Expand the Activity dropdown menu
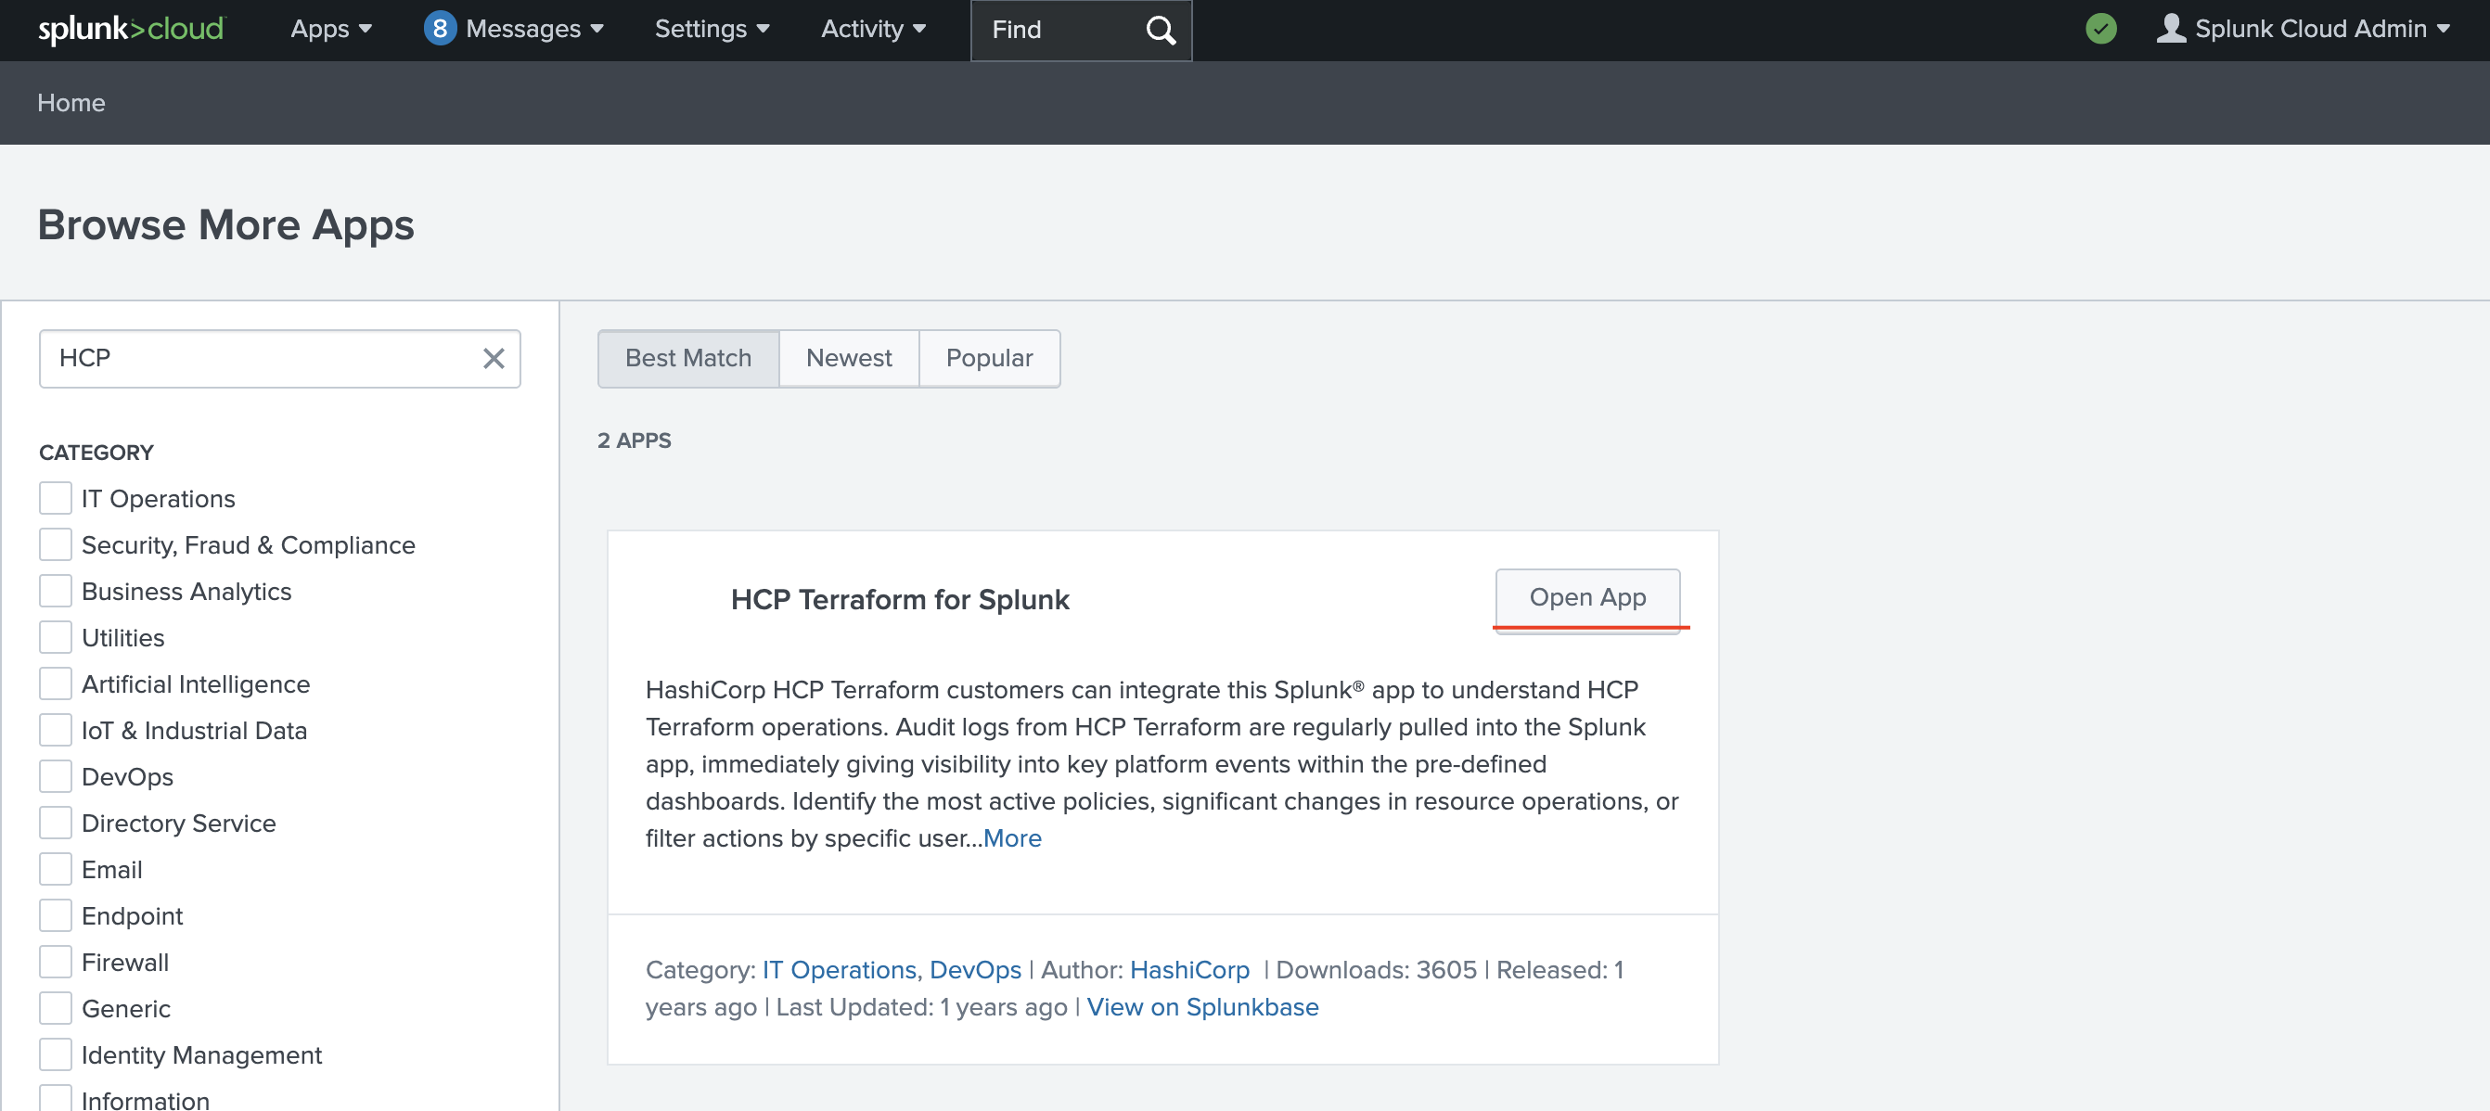The width and height of the screenshot is (2490, 1111). [873, 29]
